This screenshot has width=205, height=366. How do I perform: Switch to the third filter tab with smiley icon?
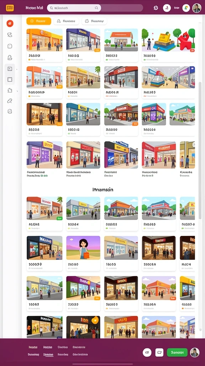94,21
